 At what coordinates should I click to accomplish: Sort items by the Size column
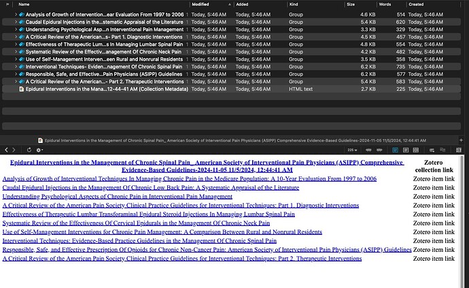[351, 4]
